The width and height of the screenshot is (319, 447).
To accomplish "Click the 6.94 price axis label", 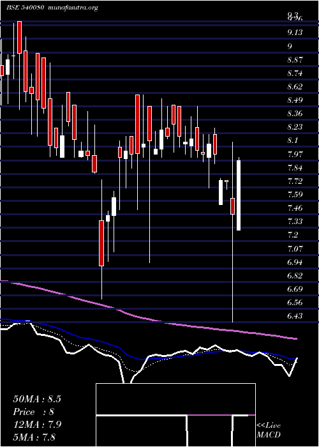I will pyautogui.click(x=295, y=262).
